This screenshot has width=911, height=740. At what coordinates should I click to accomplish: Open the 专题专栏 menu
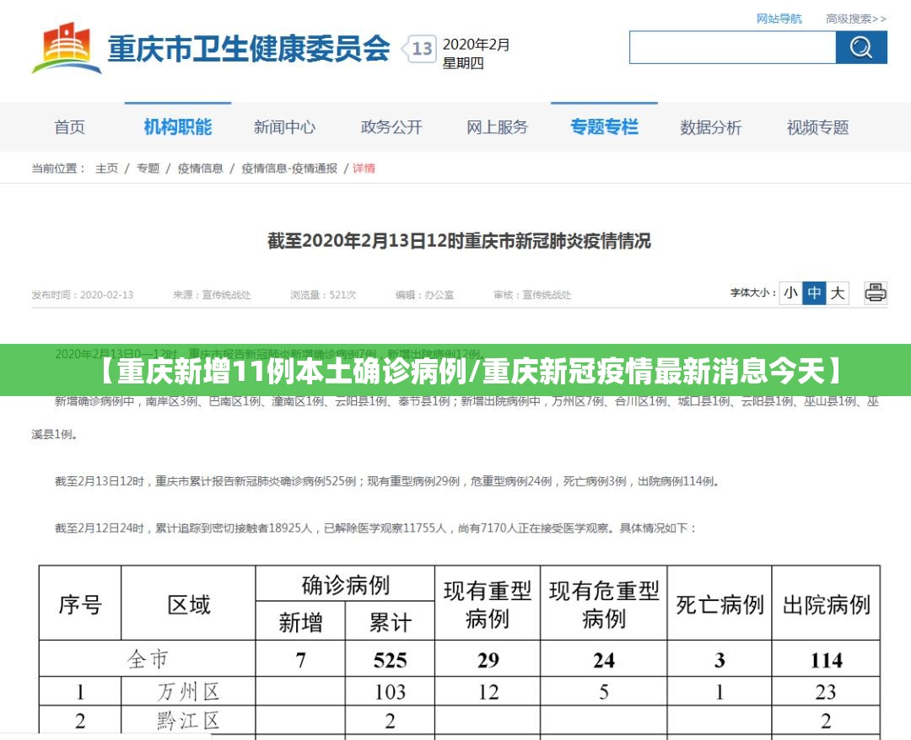click(604, 127)
